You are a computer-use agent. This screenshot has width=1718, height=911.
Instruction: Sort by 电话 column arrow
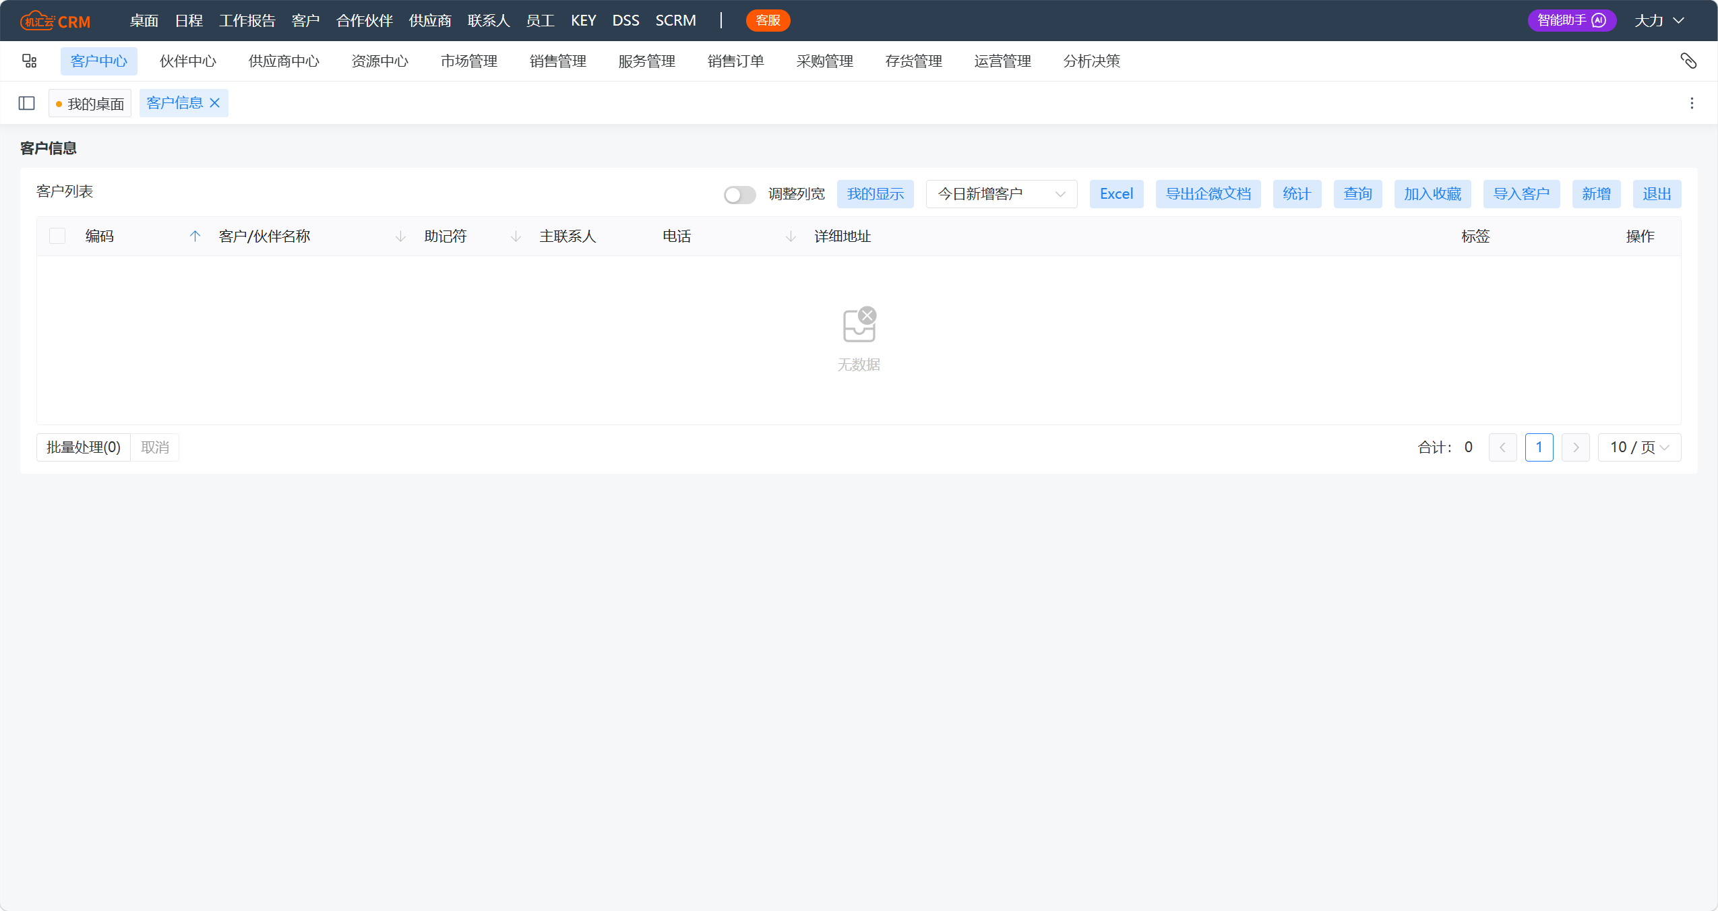point(791,236)
